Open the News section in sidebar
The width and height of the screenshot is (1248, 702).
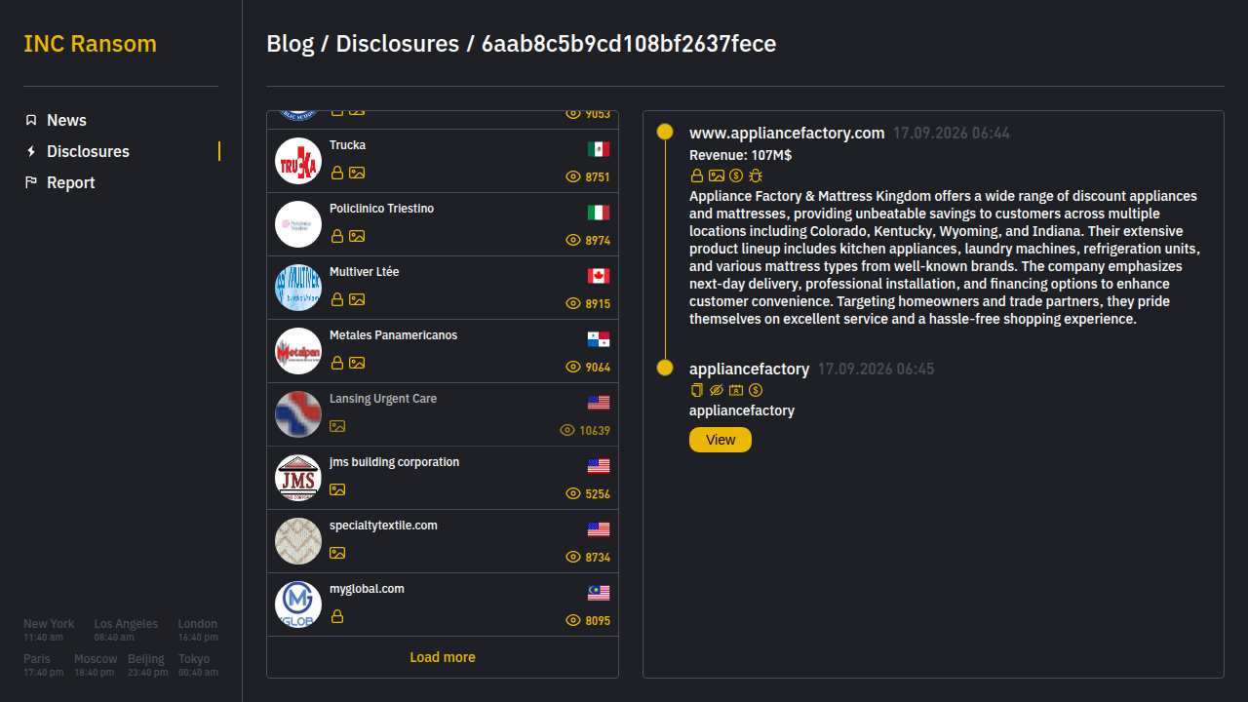66,120
